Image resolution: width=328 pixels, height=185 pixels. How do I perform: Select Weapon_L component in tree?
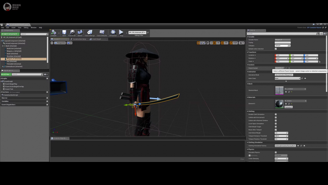(14, 51)
